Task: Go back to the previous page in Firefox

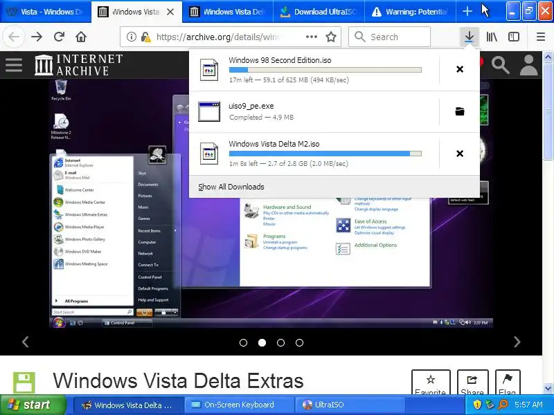Action: (x=14, y=37)
